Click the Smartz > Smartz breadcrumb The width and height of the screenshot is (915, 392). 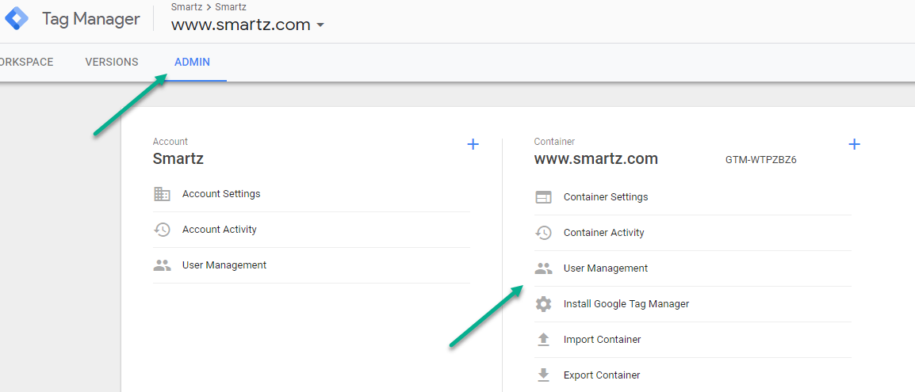click(209, 7)
